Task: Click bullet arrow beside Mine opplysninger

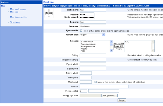Action: tap(8, 9)
